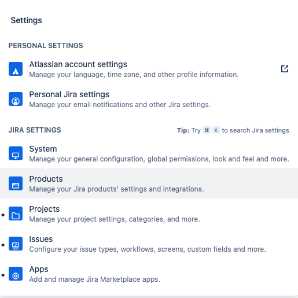298x298 pixels.
Task: Click the Apps hexagon icon
Action: click(x=16, y=274)
